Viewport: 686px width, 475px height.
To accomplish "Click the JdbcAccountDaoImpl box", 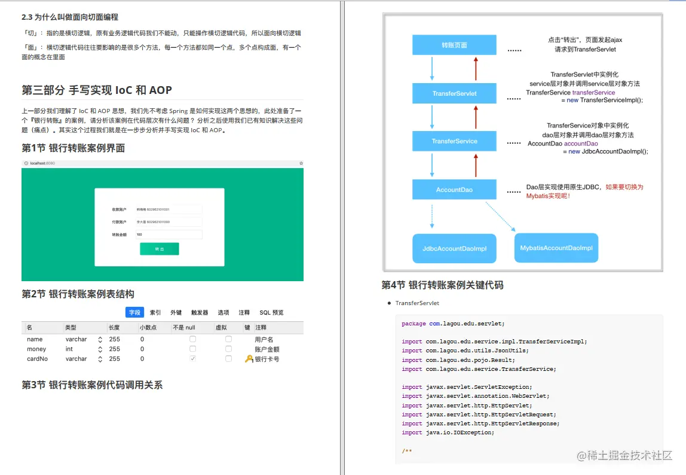I will click(x=454, y=248).
